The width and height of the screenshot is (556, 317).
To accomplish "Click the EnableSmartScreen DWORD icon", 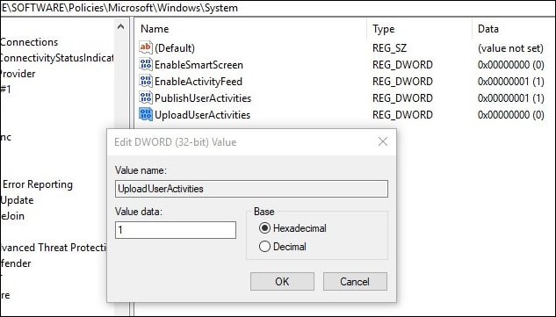I will [x=146, y=64].
